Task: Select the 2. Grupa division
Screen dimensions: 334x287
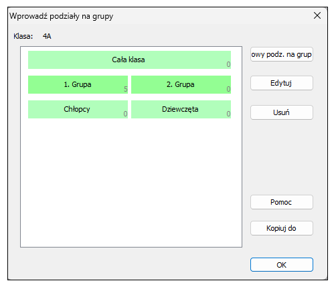Action: [181, 84]
